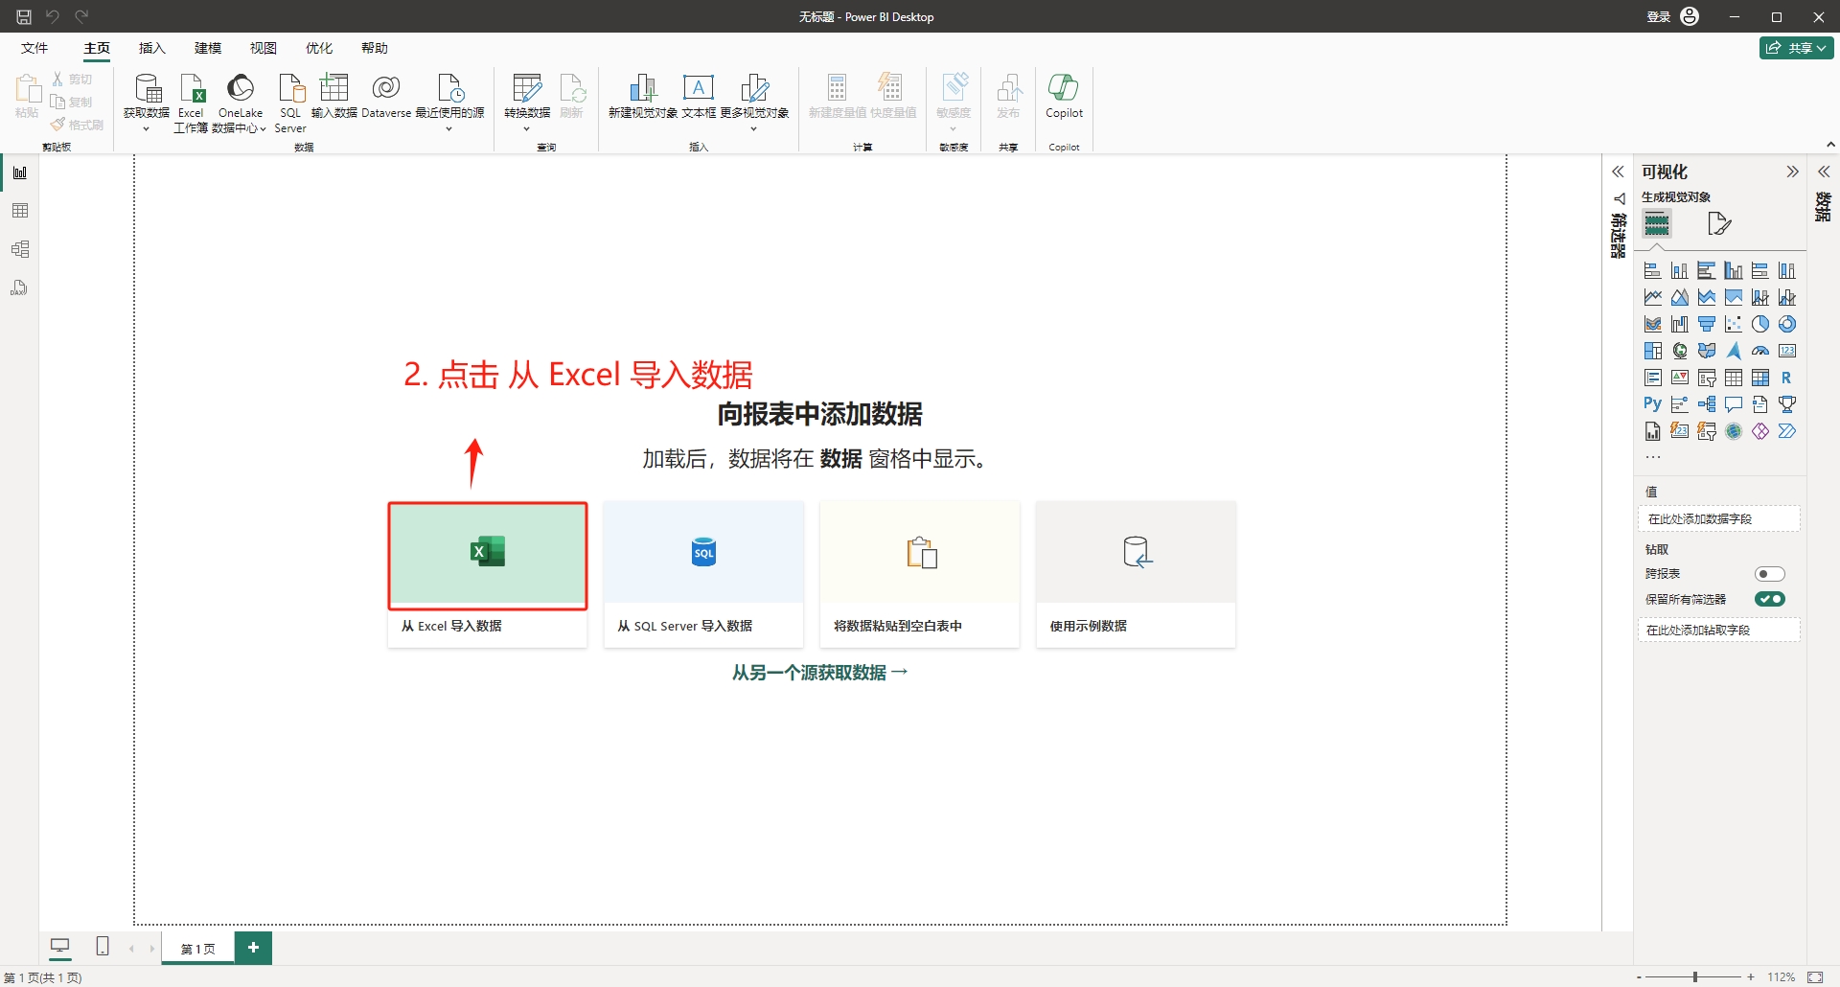Open the 共享 (Share) dropdown button
This screenshot has width=1840, height=987.
(1797, 48)
